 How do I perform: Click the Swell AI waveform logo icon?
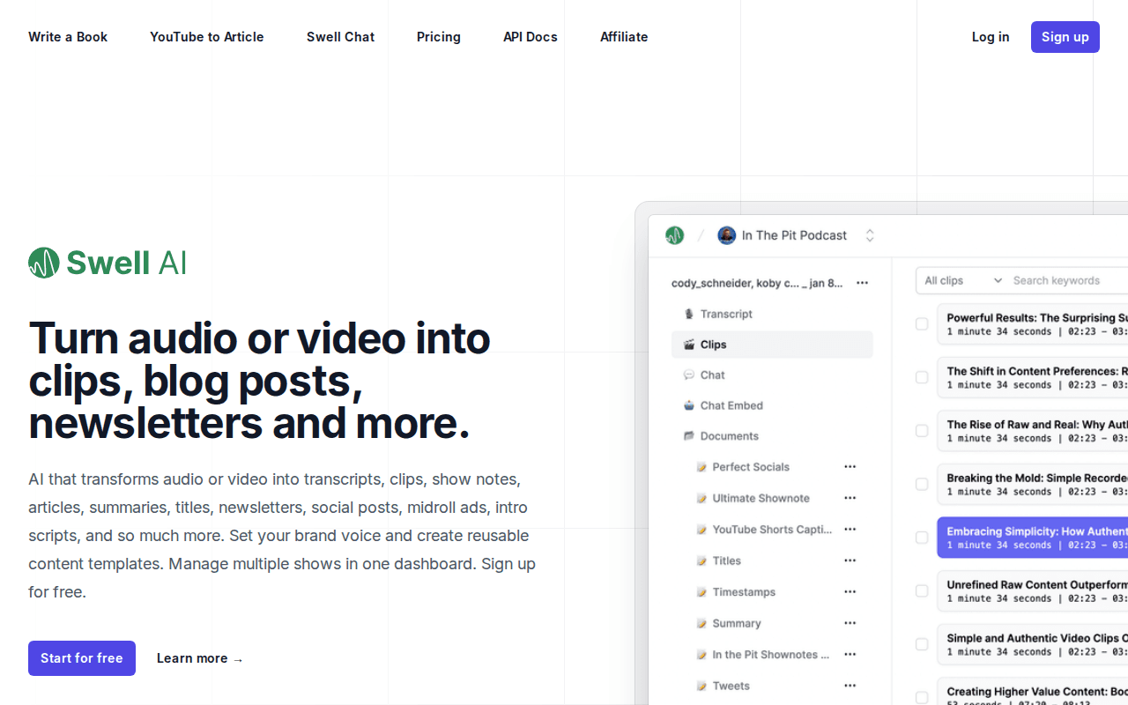coord(44,263)
